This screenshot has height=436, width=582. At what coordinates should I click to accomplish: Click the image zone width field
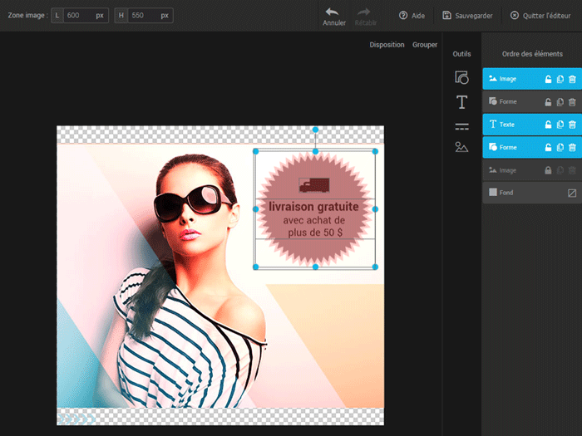(78, 16)
